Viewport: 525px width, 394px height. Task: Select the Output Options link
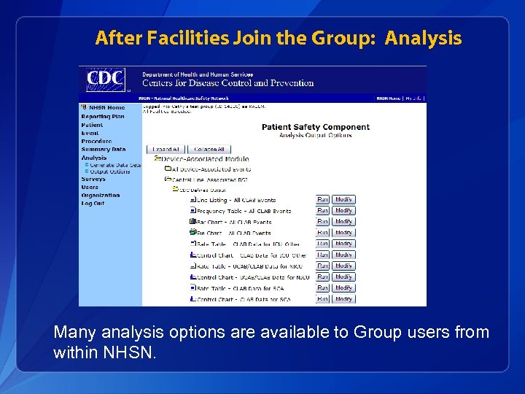coord(110,171)
